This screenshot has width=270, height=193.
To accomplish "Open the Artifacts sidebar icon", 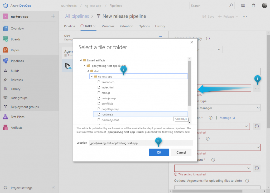I will [6, 128].
